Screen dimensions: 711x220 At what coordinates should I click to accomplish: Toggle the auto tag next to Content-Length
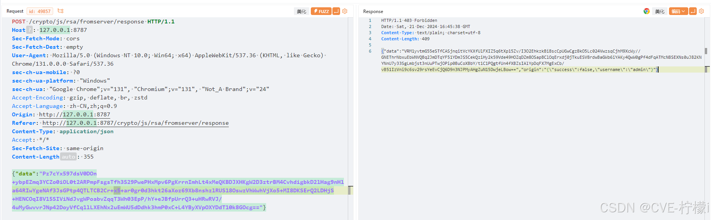tap(69, 157)
